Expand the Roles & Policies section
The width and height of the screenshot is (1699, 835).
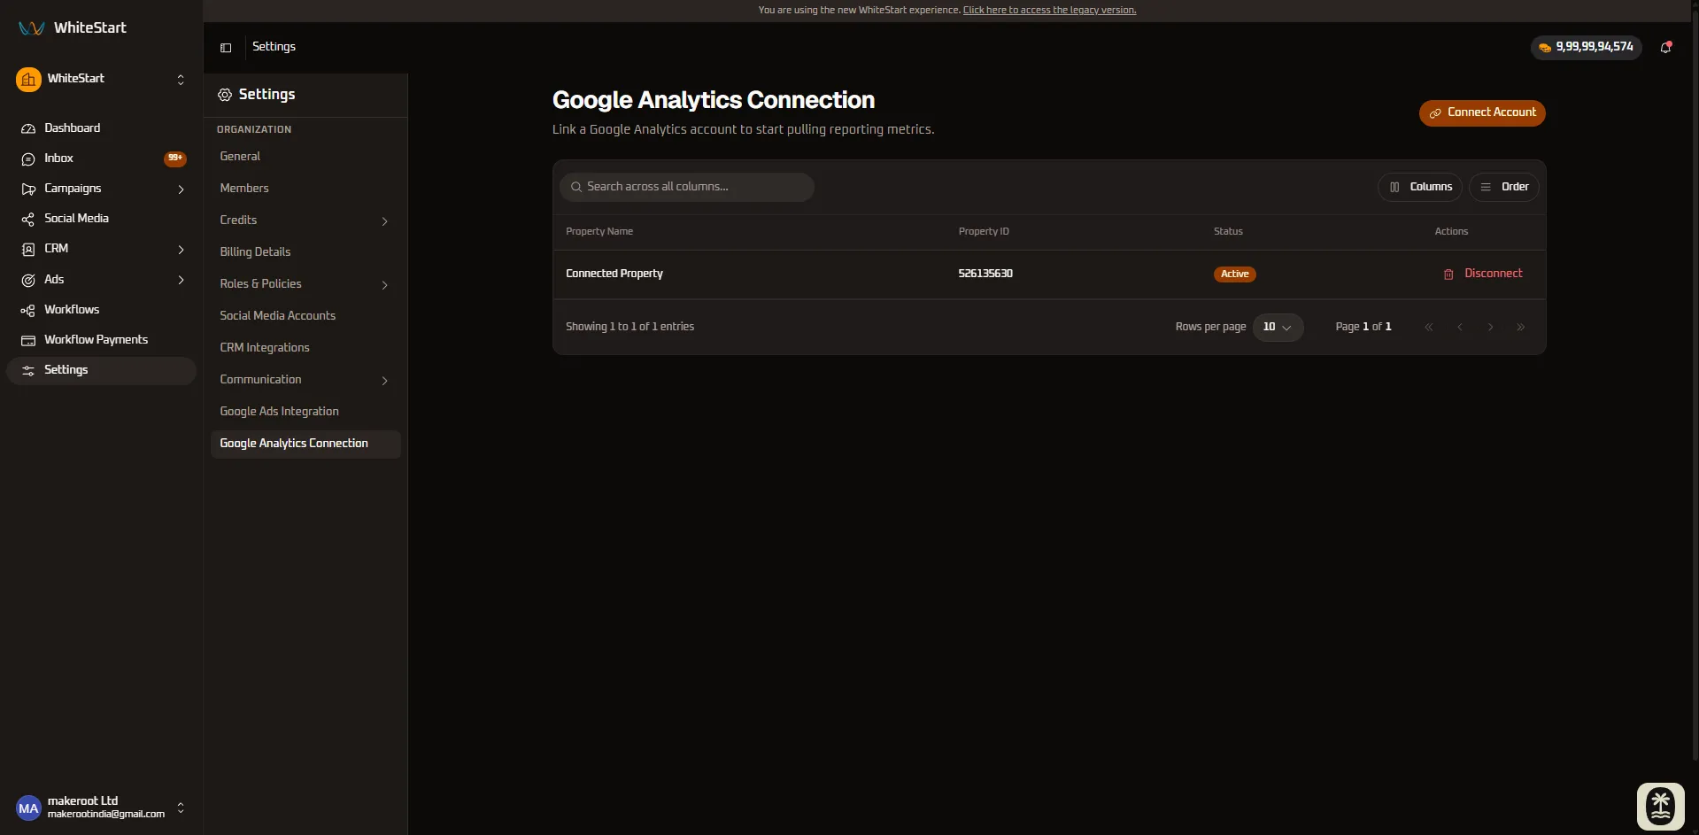[x=305, y=284]
